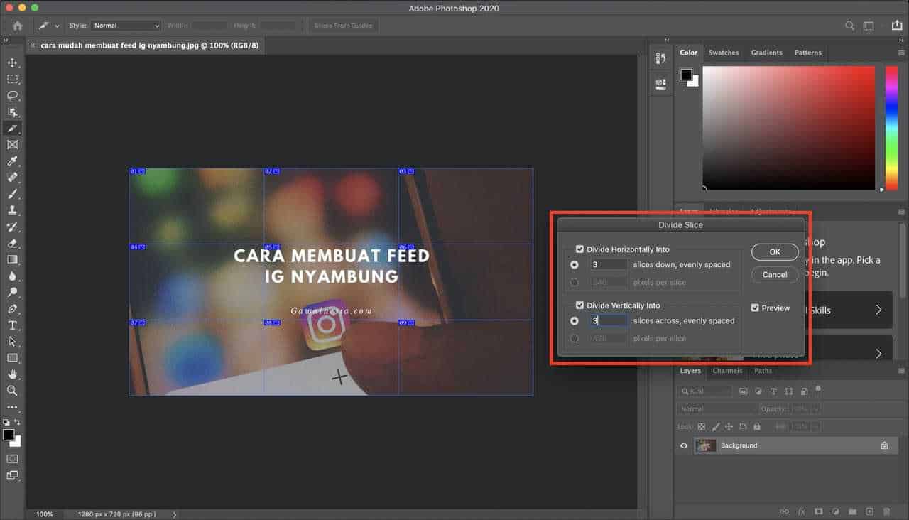Select the Move tool

[x=12, y=63]
